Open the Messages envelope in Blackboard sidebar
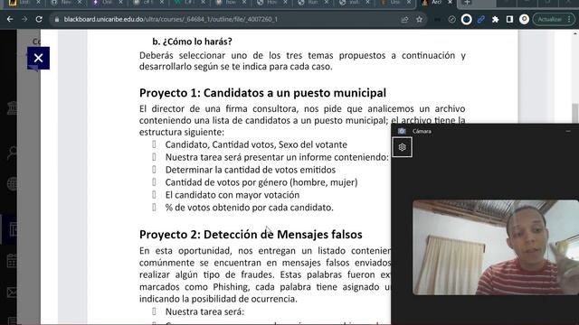Viewport: 579px width, 325px height. 12,292
